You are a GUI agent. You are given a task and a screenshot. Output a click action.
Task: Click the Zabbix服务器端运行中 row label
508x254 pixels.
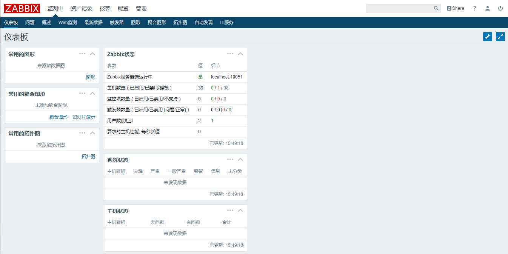click(130, 77)
